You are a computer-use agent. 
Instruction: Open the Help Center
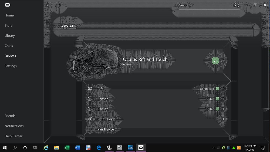tap(13, 136)
